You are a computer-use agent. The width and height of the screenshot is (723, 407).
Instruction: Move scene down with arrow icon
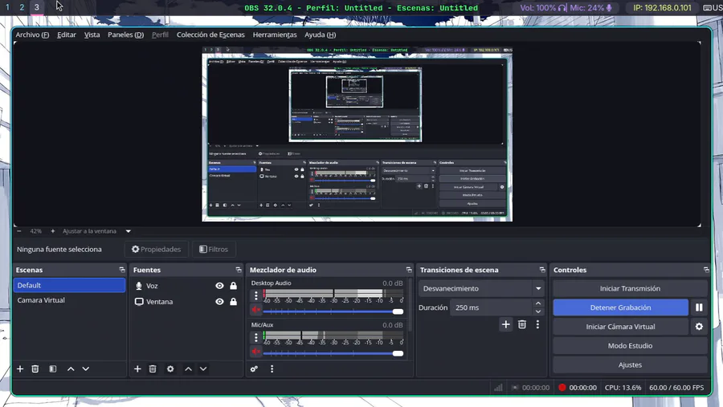tap(86, 368)
